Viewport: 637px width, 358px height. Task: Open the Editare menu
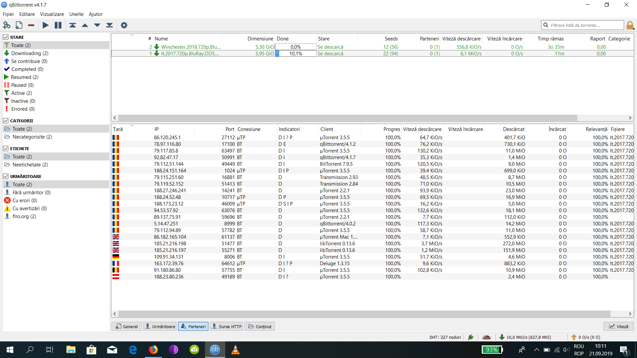[27, 14]
